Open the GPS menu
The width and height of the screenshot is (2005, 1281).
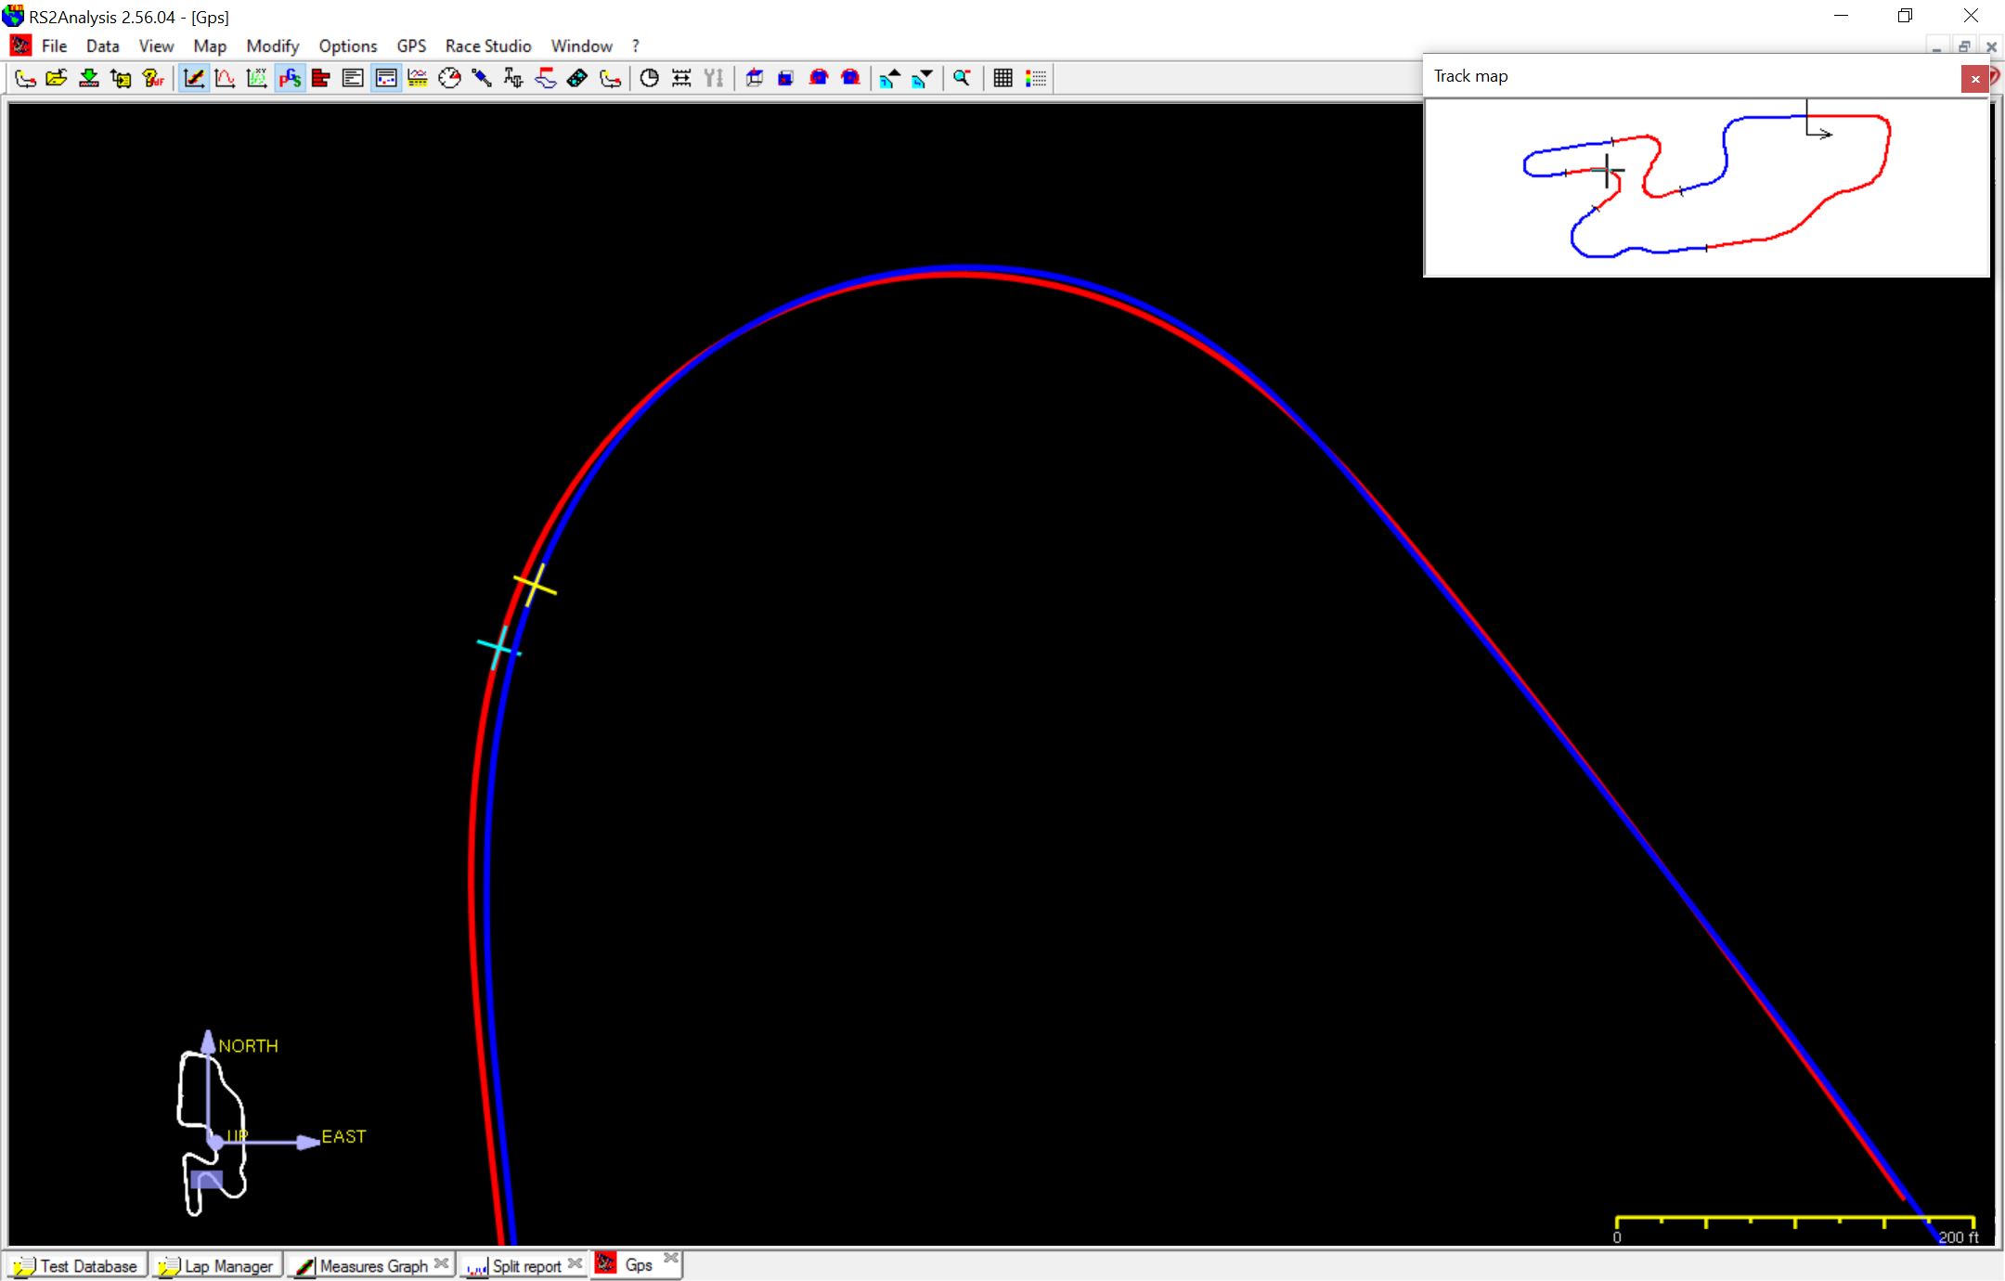click(411, 45)
